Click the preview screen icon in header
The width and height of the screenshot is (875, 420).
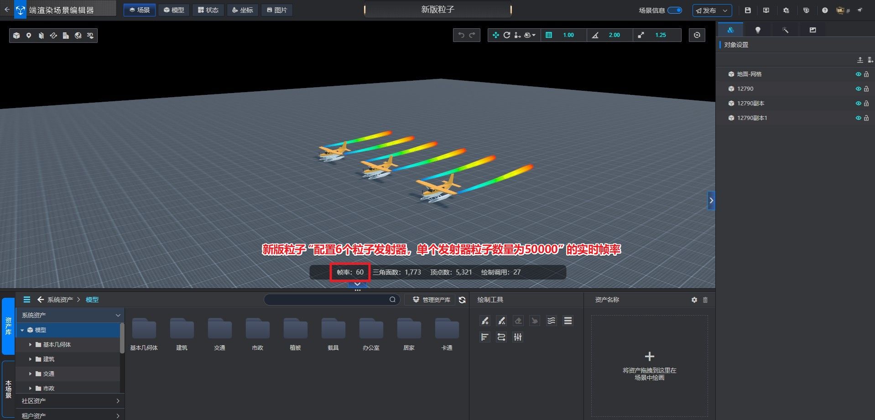pos(766,10)
